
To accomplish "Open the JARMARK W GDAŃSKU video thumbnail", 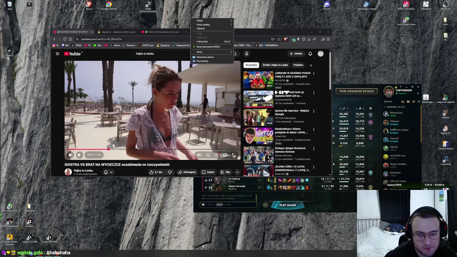I will click(258, 80).
